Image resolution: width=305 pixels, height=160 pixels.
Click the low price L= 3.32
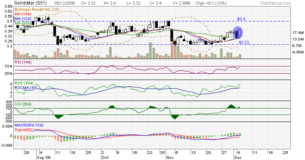coord(133,3)
